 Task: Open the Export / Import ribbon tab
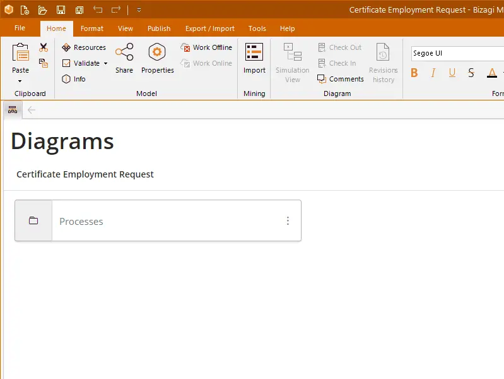point(210,28)
